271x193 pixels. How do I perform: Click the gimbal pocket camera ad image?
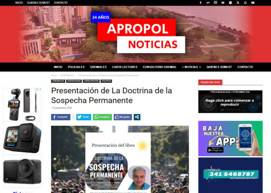click(22, 104)
